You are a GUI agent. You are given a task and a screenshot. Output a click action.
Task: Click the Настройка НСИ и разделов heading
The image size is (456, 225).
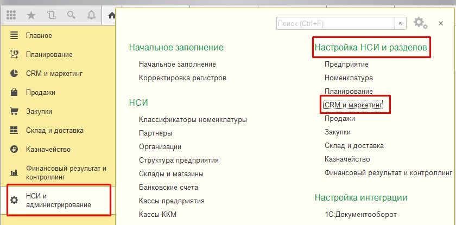point(371,47)
